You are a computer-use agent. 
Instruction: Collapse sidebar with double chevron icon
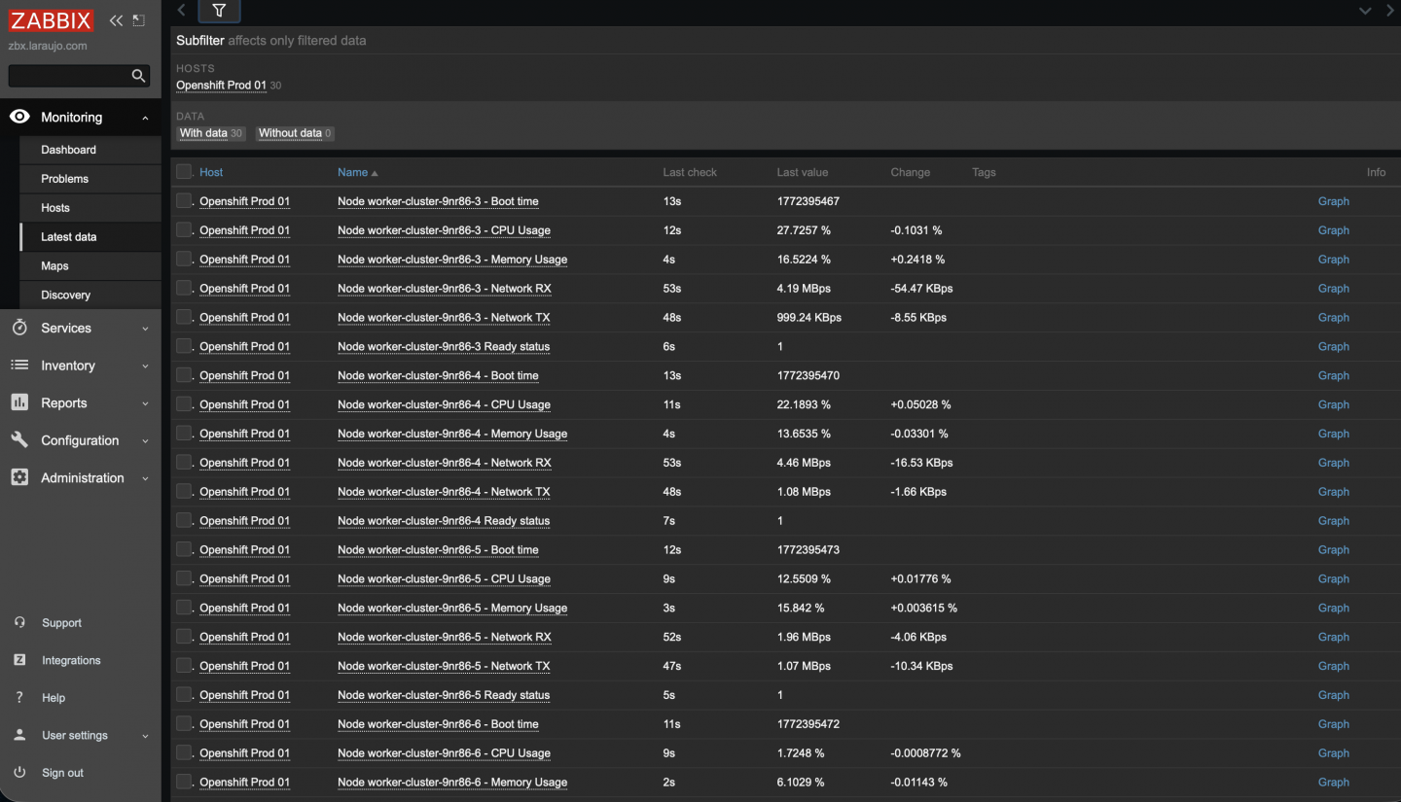point(116,20)
